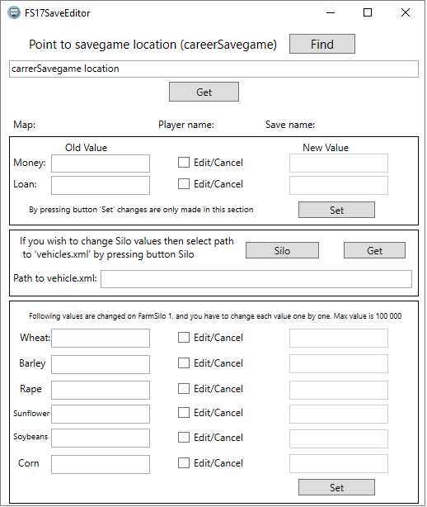Enable the Money Edit/Cancel checkbox
The height and width of the screenshot is (507, 427).
(184, 163)
